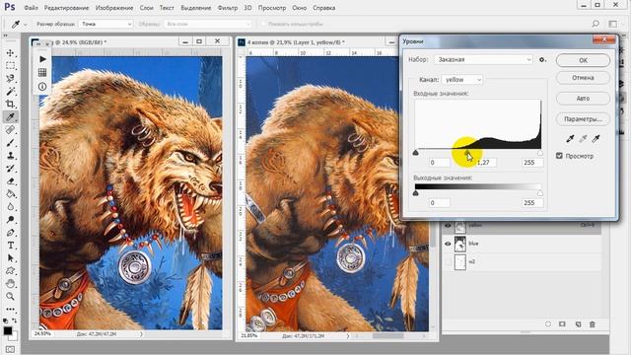Select the Magic Wand tool
The image size is (631, 355).
11,92
